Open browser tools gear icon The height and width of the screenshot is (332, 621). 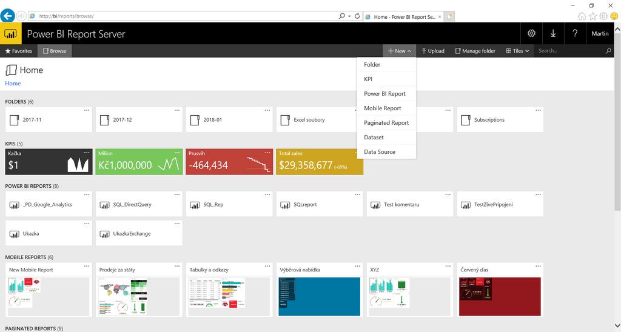(603, 16)
